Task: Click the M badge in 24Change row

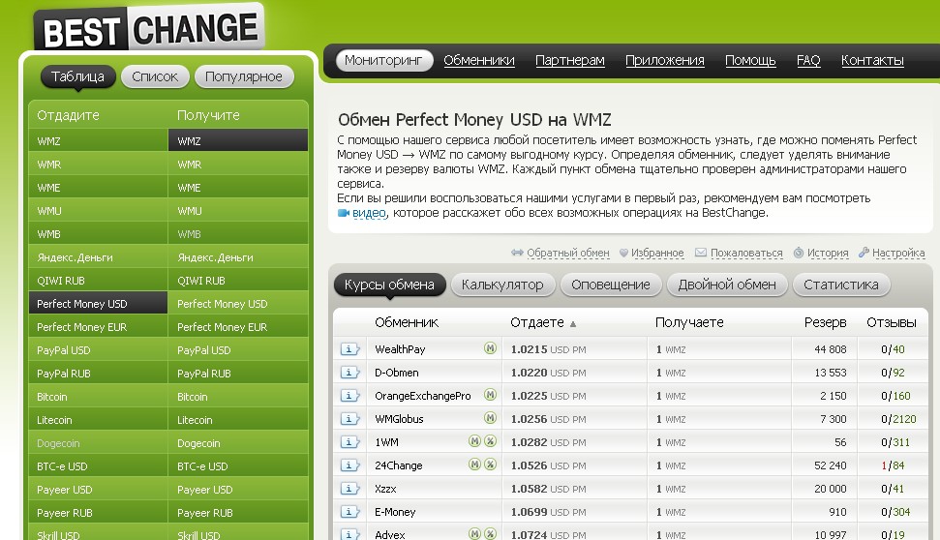Action: click(474, 465)
